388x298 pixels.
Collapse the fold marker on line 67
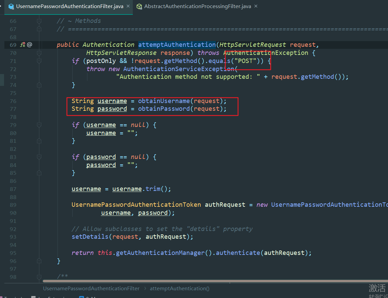point(39,29)
